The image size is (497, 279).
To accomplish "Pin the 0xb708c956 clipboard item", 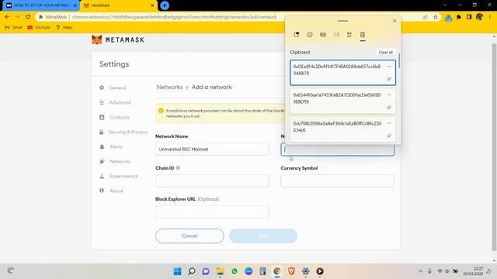I will pos(389,136).
